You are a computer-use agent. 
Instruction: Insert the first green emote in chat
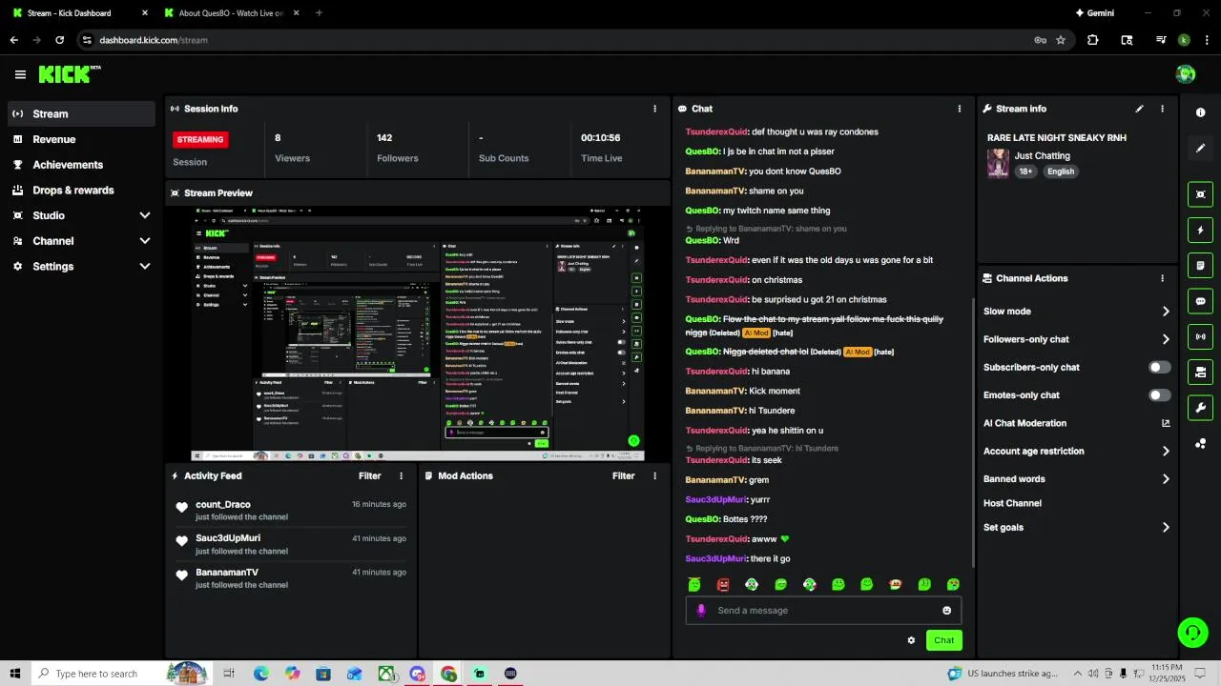coord(694,584)
